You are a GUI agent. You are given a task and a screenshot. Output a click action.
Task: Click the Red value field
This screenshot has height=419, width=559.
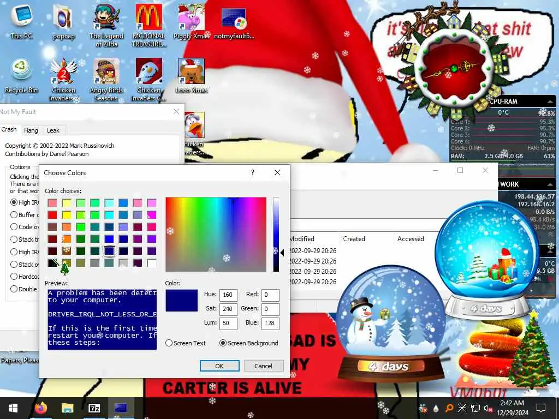tap(270, 295)
